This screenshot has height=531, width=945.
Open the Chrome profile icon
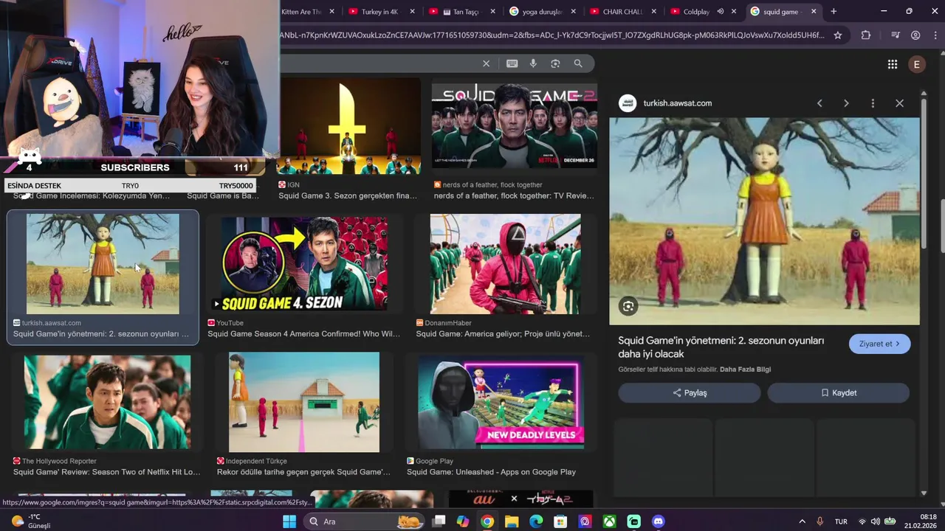coord(915,35)
